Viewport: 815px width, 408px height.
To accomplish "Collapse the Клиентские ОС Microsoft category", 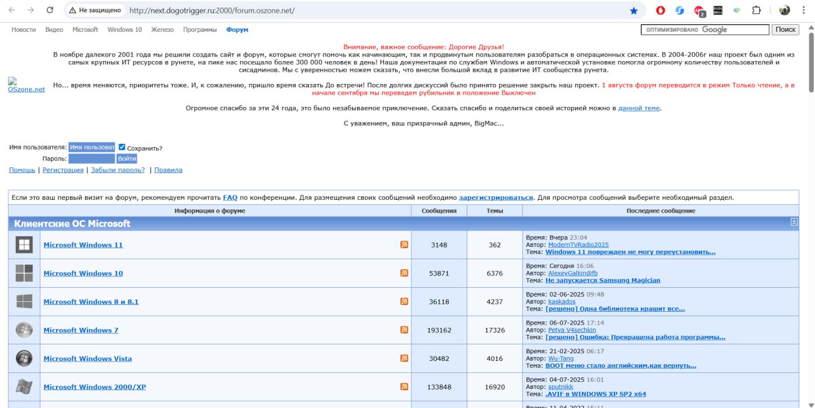I will tap(793, 222).
